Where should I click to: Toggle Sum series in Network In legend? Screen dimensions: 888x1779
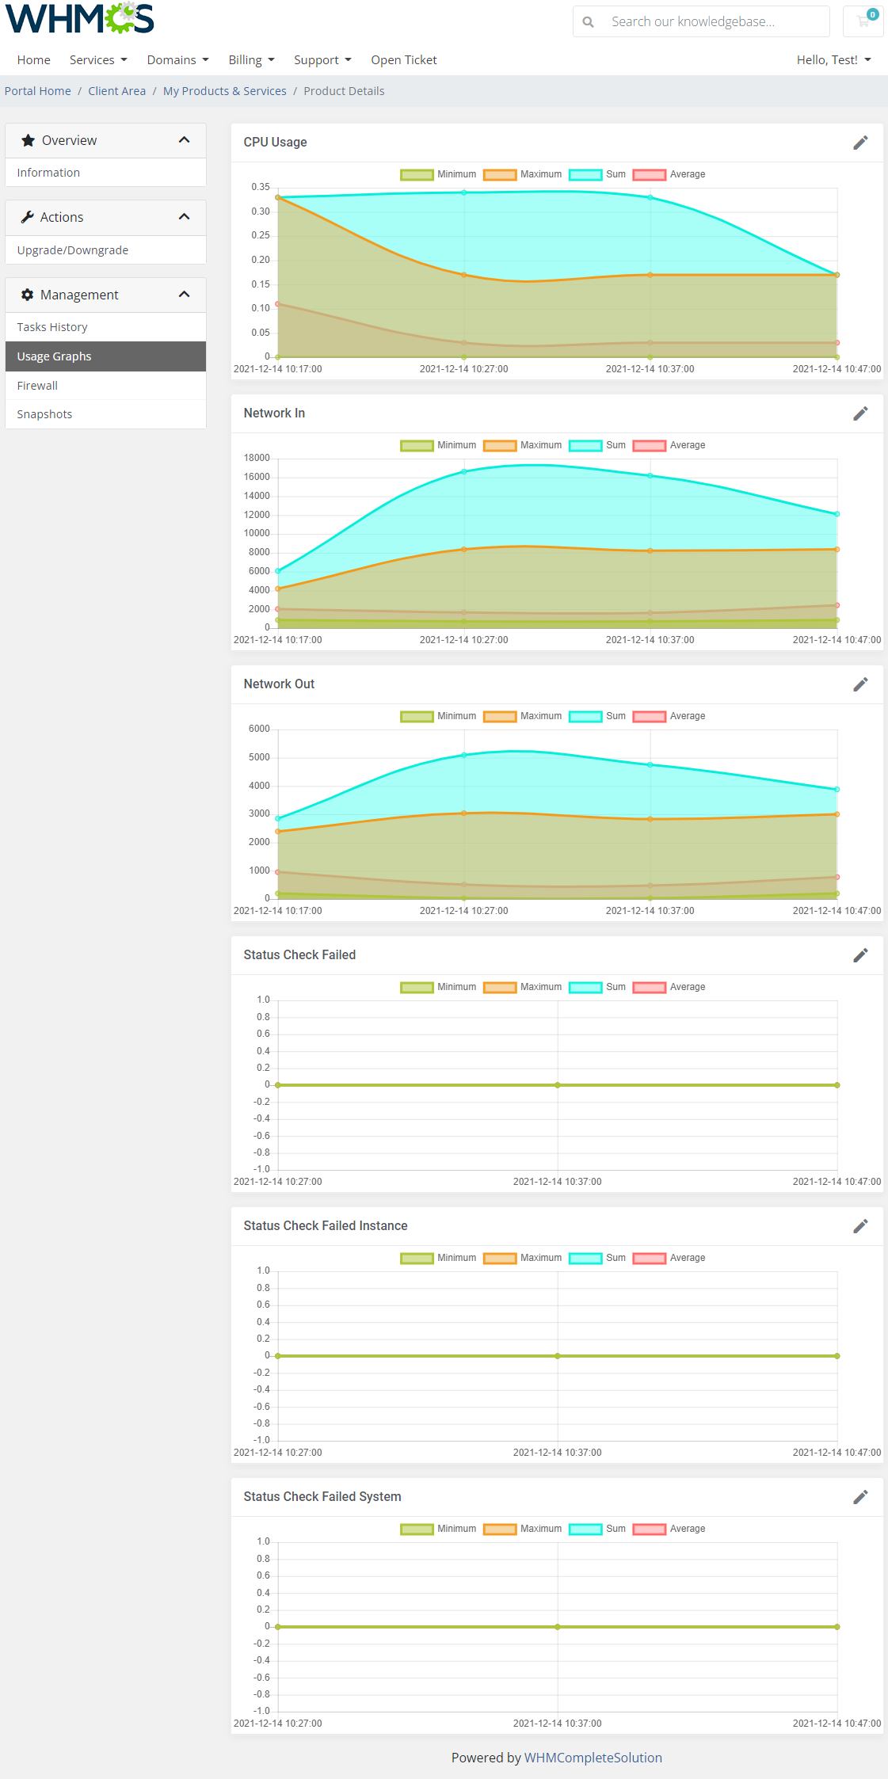pos(597,445)
